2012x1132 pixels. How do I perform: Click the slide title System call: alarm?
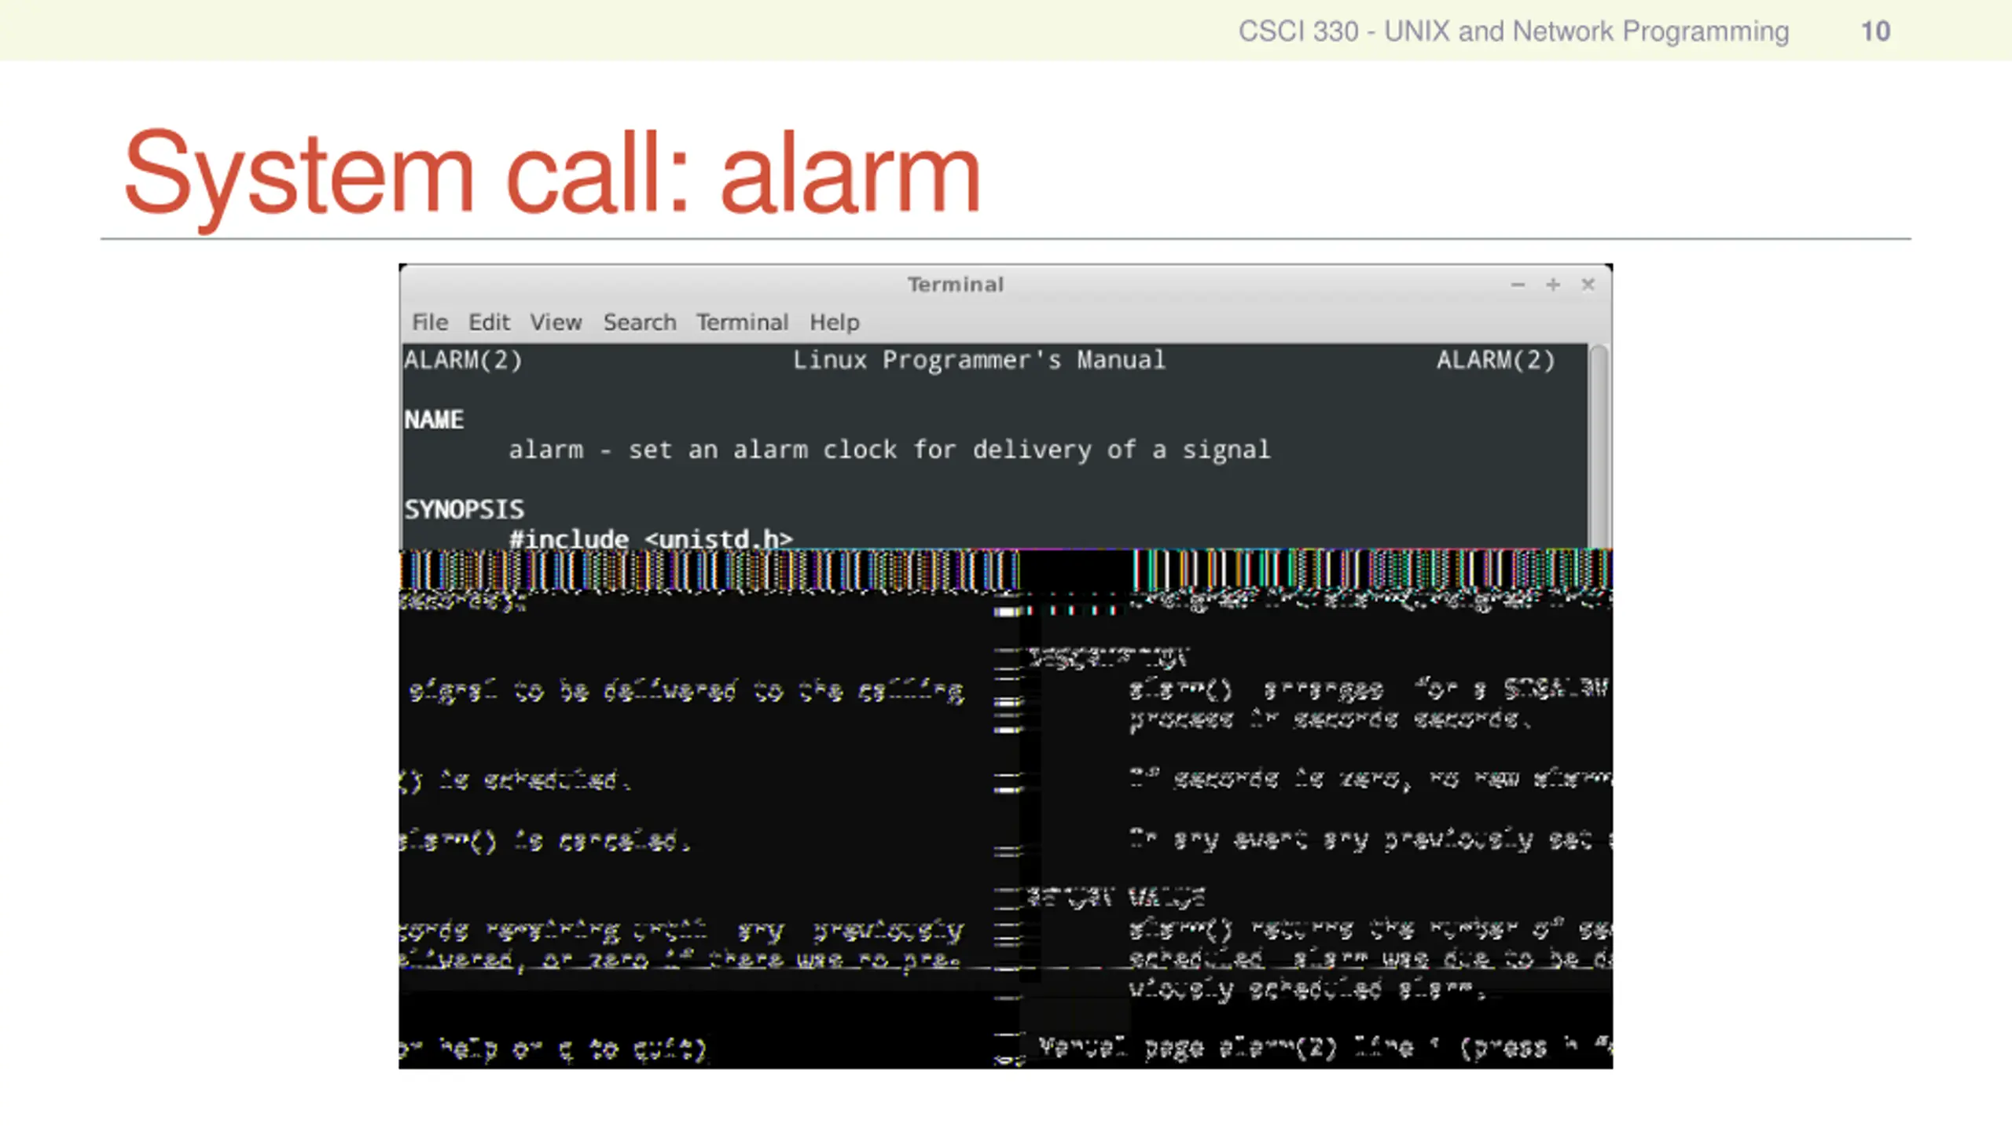click(552, 173)
